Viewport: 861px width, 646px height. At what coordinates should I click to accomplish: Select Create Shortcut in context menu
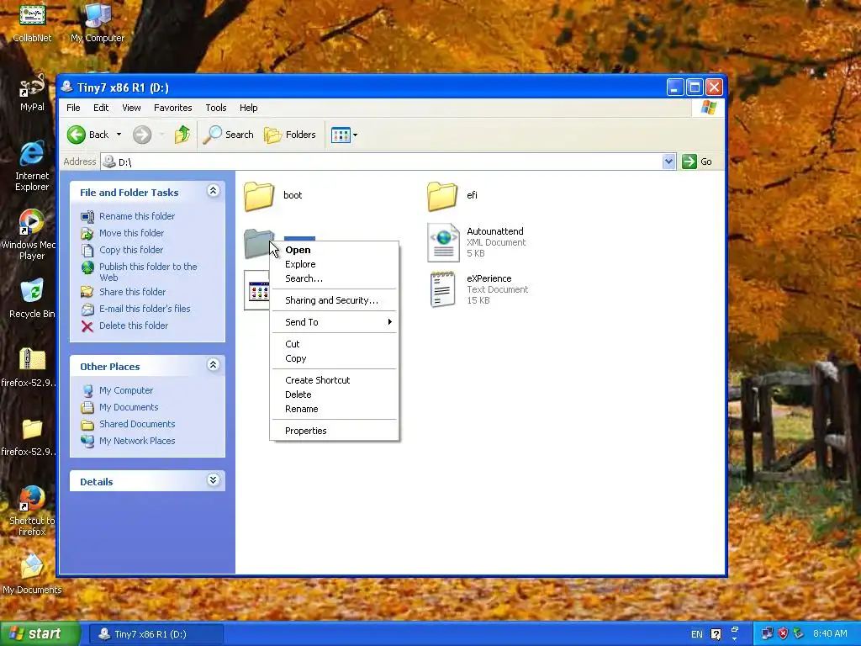coord(334,380)
